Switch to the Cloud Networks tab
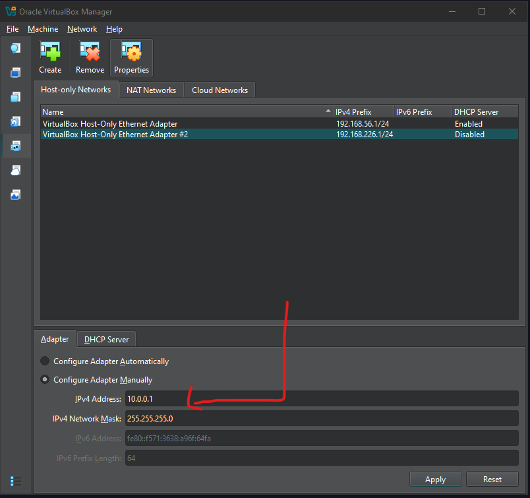Viewport: 530px width, 498px height. coord(220,90)
